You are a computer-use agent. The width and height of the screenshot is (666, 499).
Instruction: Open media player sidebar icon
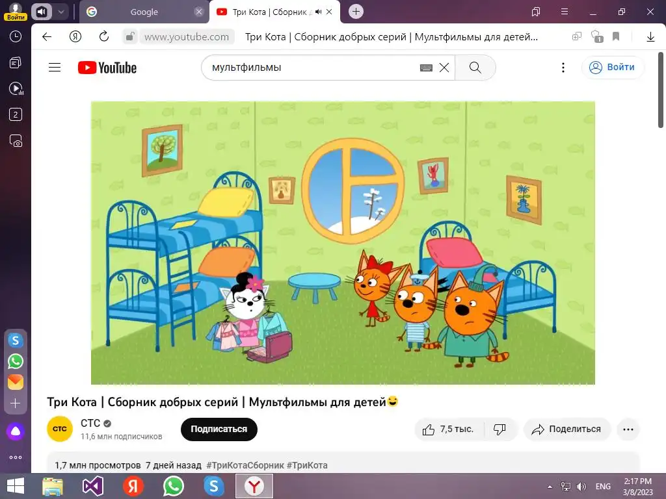[x=16, y=88]
